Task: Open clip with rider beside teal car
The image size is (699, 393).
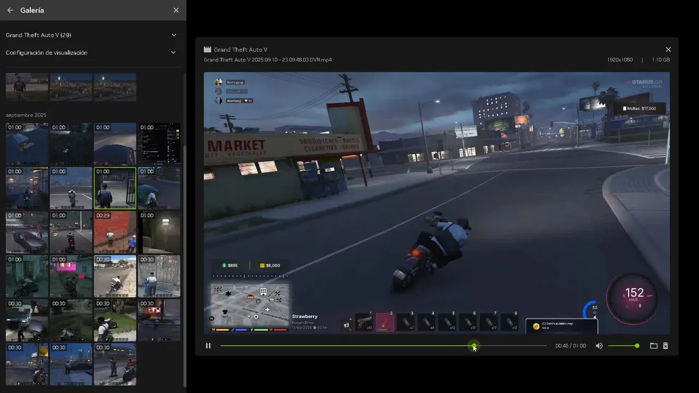Action: [x=159, y=188]
